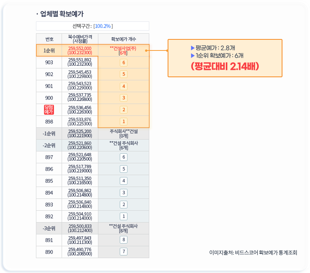Image resolution: width=310 pixels, height=273 pixels.
Task: Select row number 897
Action: coord(49,157)
